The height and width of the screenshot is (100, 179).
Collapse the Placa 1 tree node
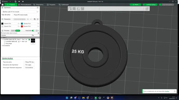pos(2,37)
